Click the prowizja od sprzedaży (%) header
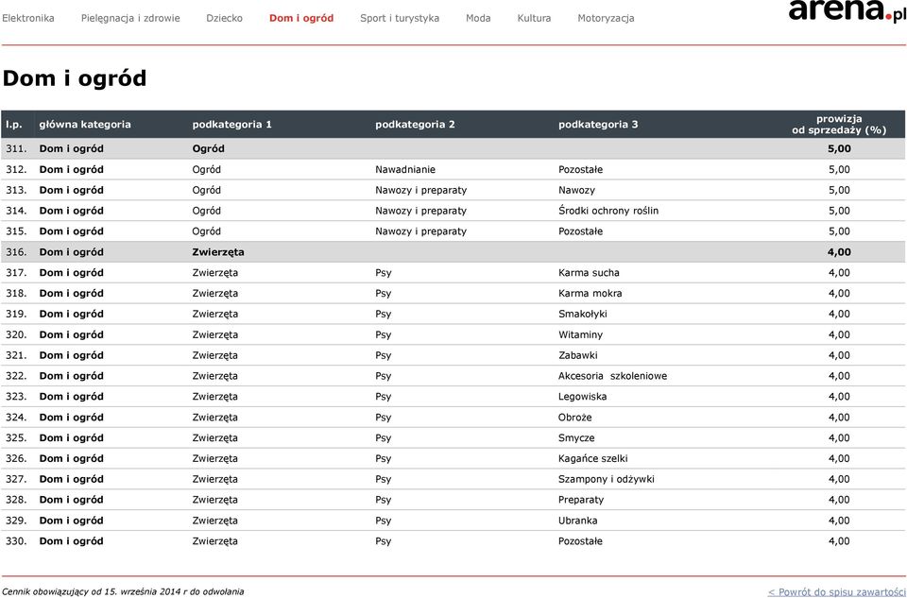The image size is (907, 598). 839,125
